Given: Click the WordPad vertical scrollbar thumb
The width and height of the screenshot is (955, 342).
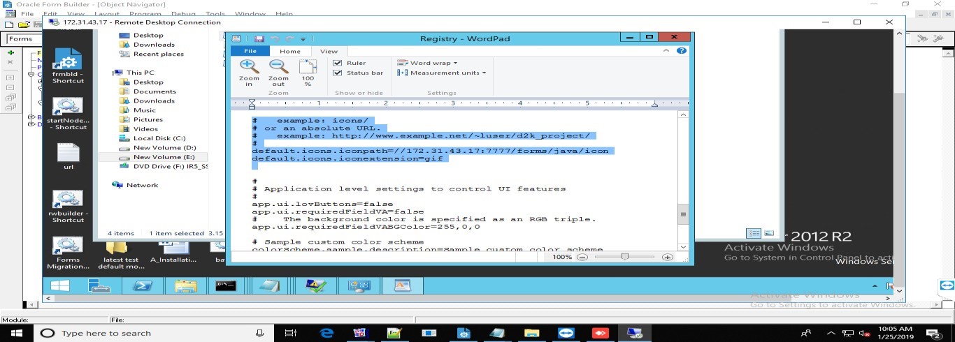Looking at the screenshot, I should click(x=682, y=214).
